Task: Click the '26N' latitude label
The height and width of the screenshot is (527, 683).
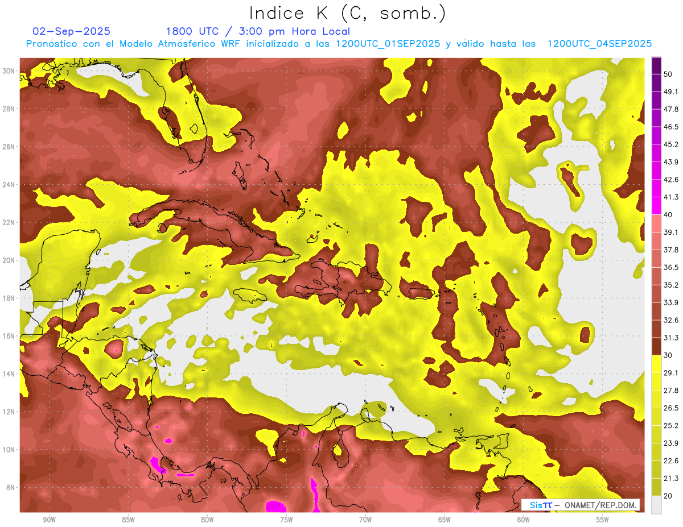Action: [8, 147]
